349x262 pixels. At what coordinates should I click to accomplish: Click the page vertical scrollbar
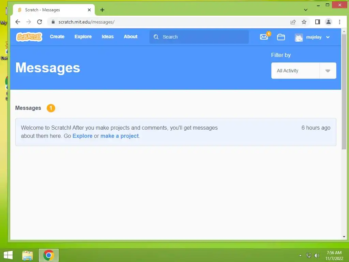pos(344,92)
